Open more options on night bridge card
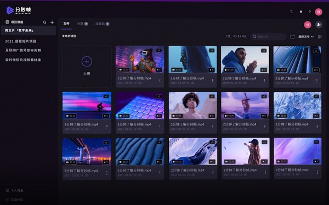This screenshot has height=205, width=329. pyautogui.click(x=107, y=173)
